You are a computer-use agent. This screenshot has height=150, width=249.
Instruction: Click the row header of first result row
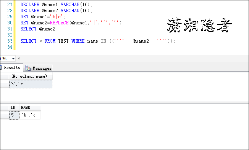point(5,84)
